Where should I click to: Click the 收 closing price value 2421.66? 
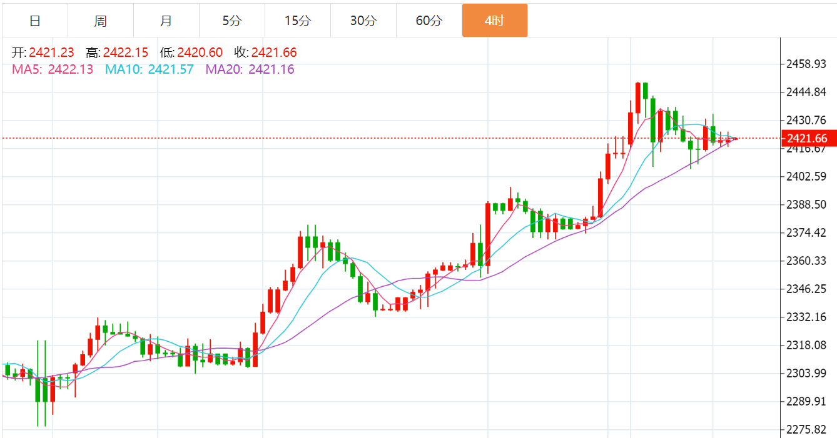(274, 52)
